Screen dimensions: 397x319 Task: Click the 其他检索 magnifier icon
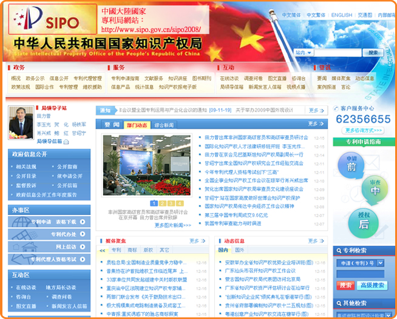(x=339, y=303)
